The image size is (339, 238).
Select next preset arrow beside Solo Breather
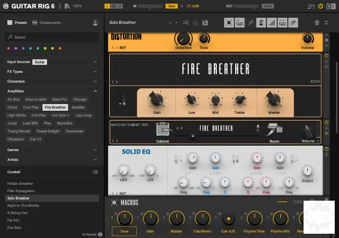[177, 23]
